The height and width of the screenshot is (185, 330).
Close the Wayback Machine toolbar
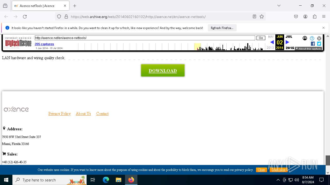pos(319,38)
